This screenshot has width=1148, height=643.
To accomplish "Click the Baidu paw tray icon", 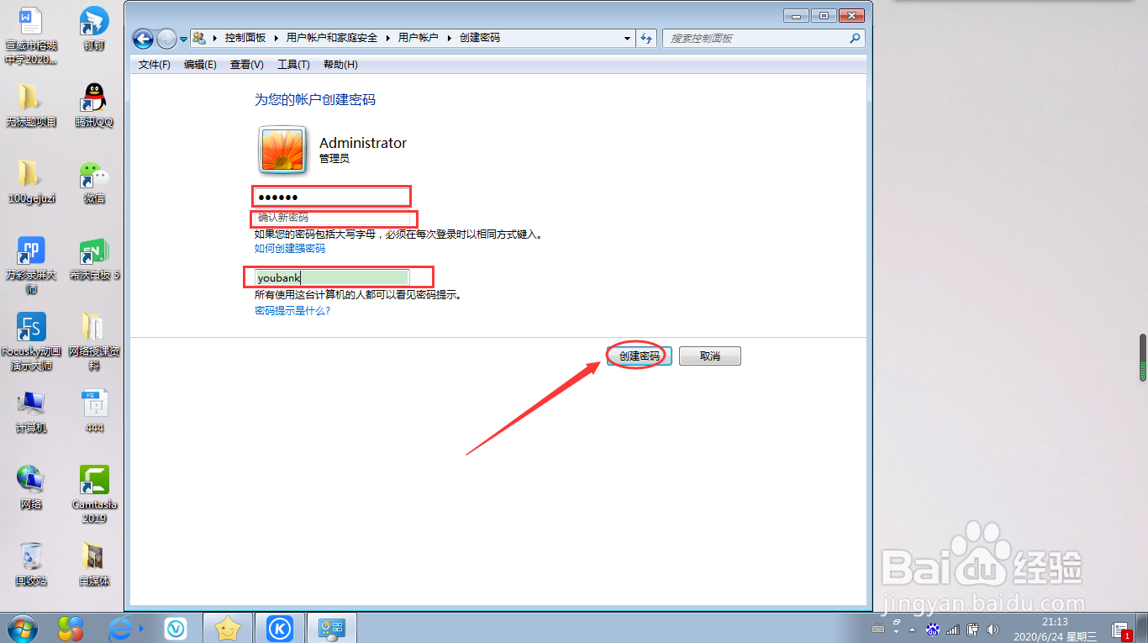I will click(933, 629).
